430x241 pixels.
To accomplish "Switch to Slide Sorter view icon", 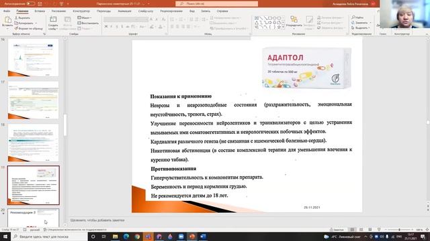I will (361, 230).
